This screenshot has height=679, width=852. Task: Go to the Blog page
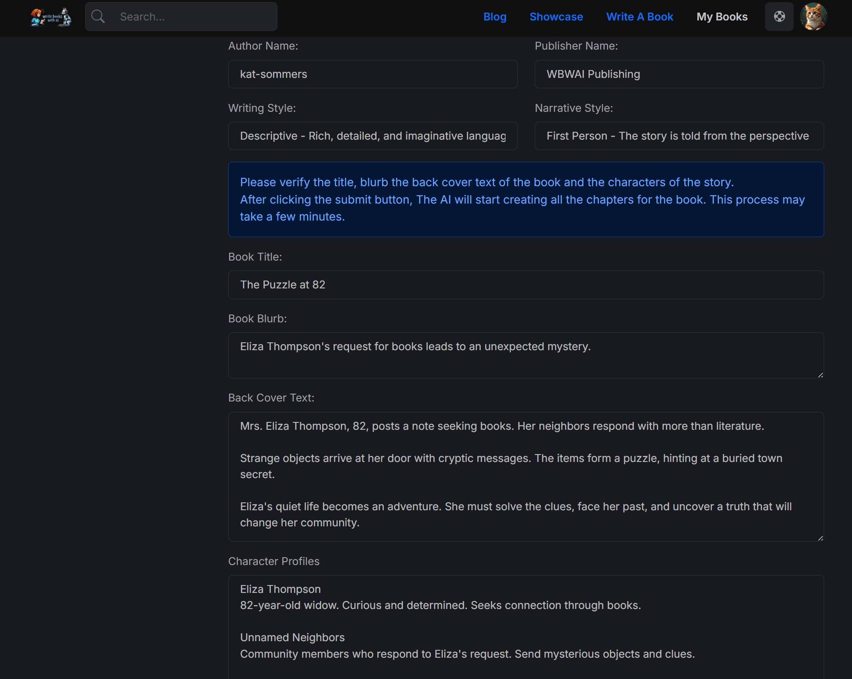495,17
